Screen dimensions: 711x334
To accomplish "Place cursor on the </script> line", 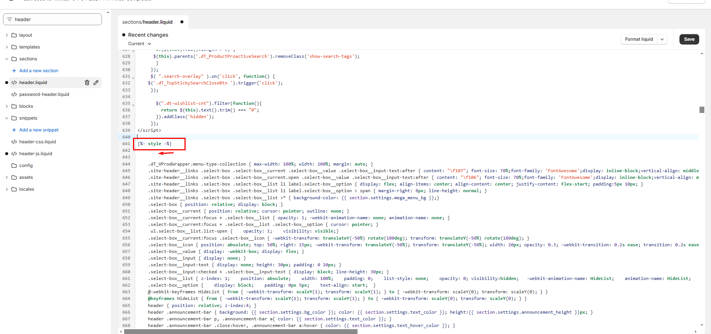I will tap(149, 130).
